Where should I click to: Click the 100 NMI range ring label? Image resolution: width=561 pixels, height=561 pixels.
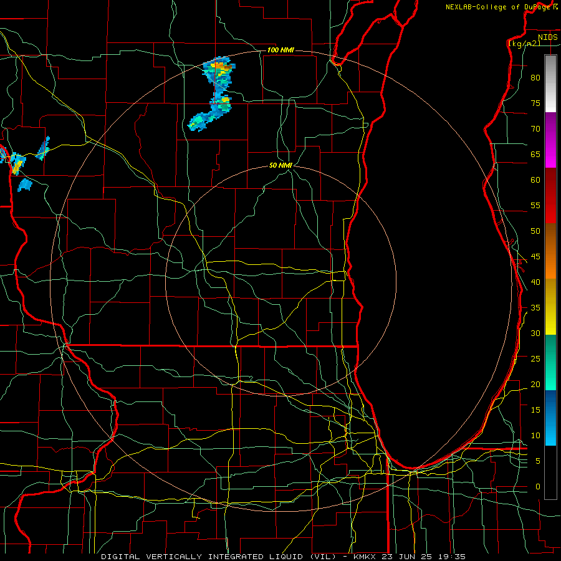point(280,50)
